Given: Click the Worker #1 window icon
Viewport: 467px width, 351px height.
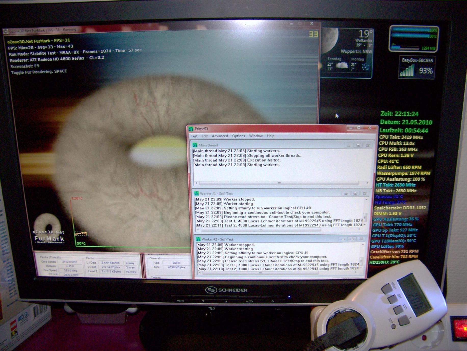Looking at the screenshot, I should point(196,193).
